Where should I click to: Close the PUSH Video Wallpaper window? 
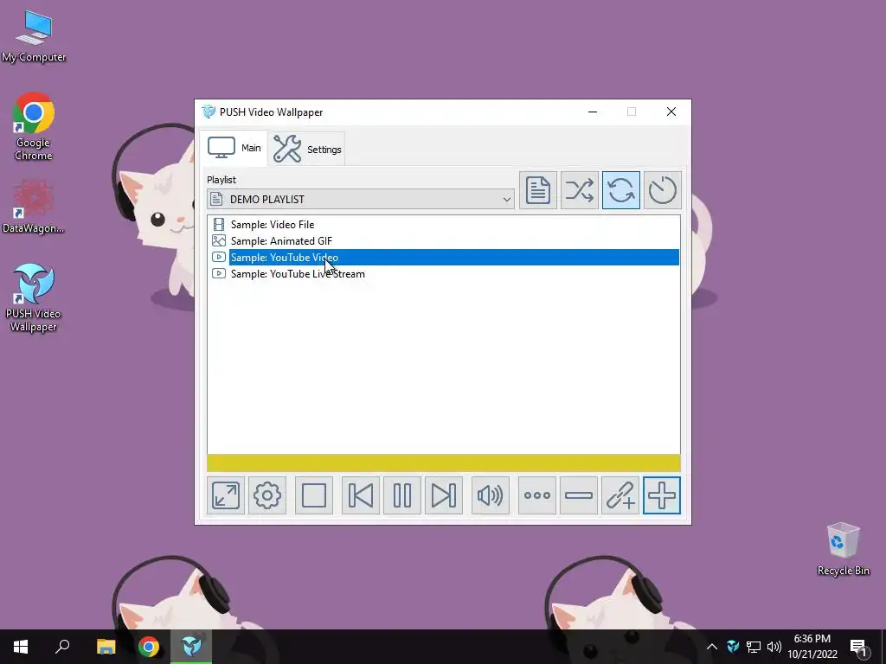(671, 112)
